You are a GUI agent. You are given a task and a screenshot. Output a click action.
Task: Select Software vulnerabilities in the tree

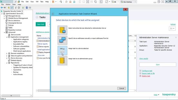[x=21, y=46]
